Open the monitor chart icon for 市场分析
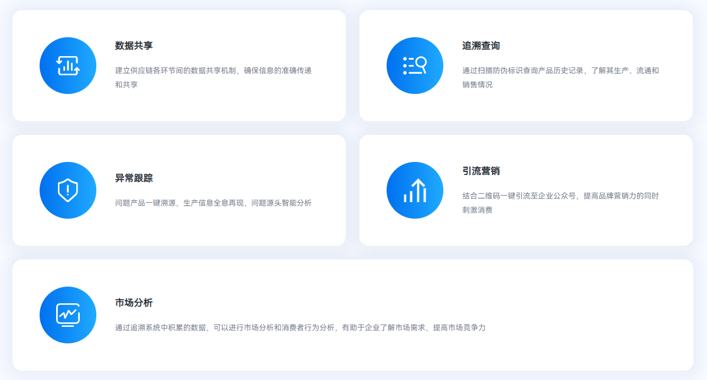This screenshot has width=707, height=380. 68,315
